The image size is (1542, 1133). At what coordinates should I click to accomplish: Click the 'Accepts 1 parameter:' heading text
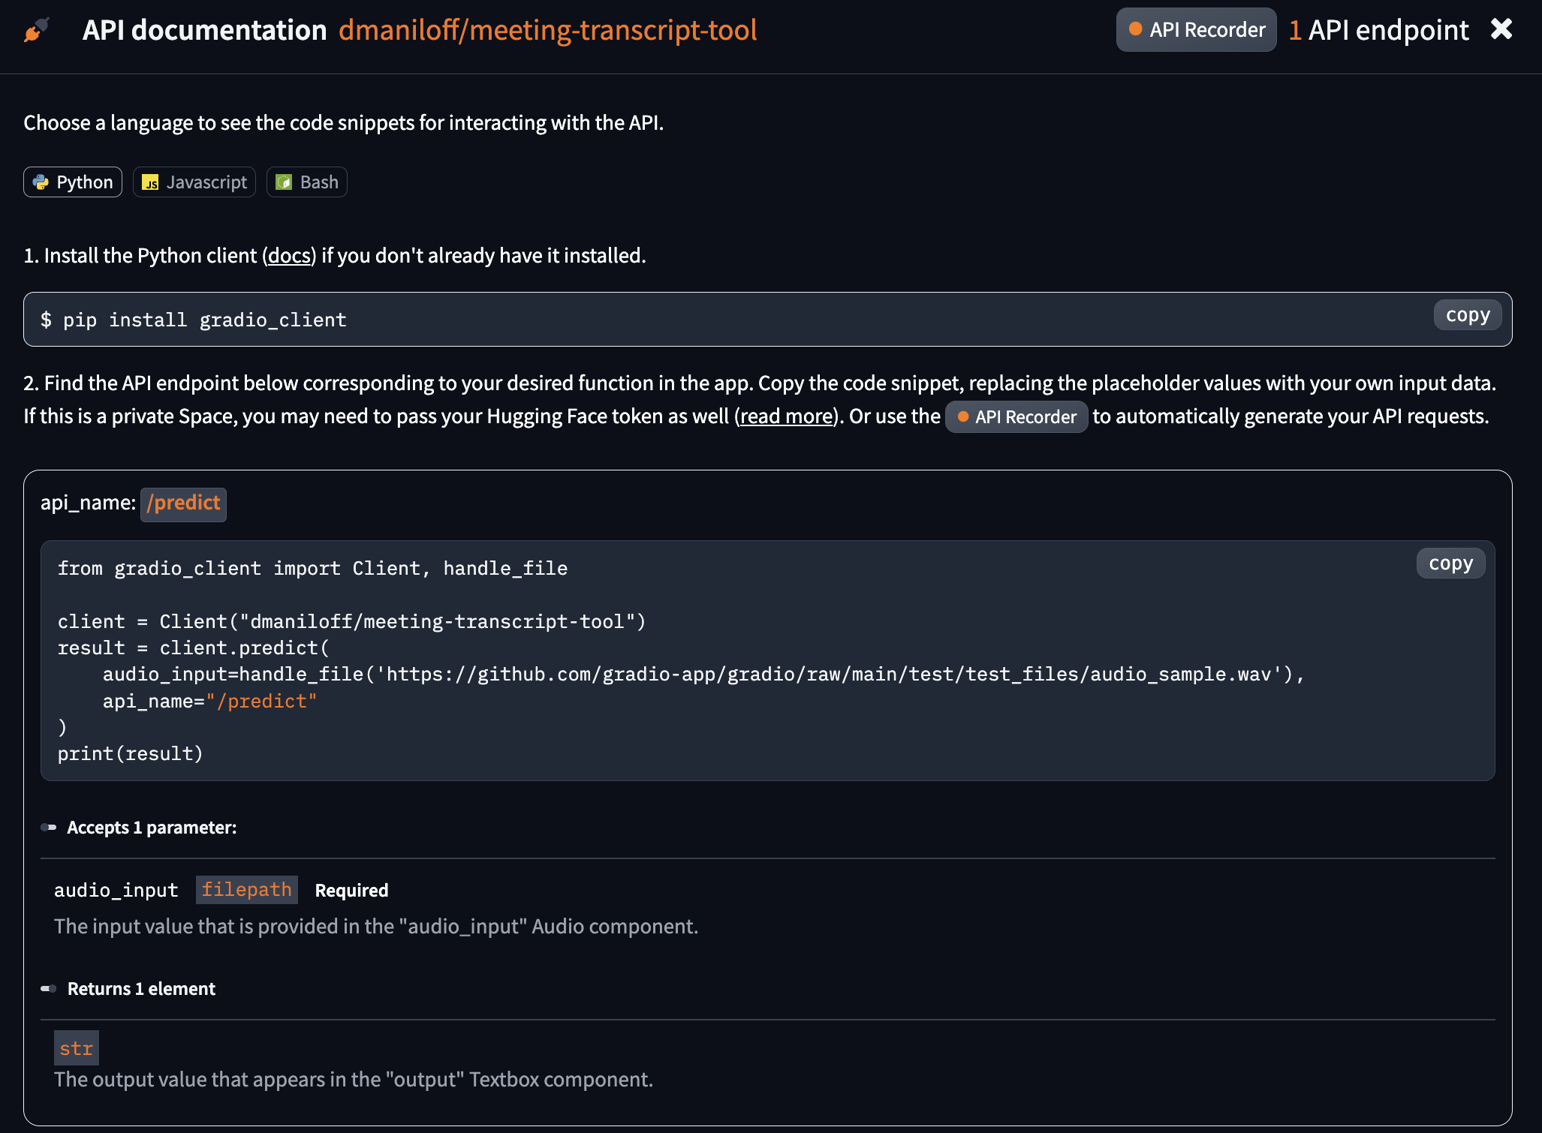(152, 828)
